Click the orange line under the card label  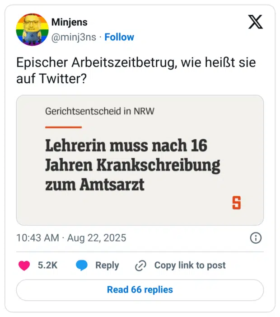[63, 127]
